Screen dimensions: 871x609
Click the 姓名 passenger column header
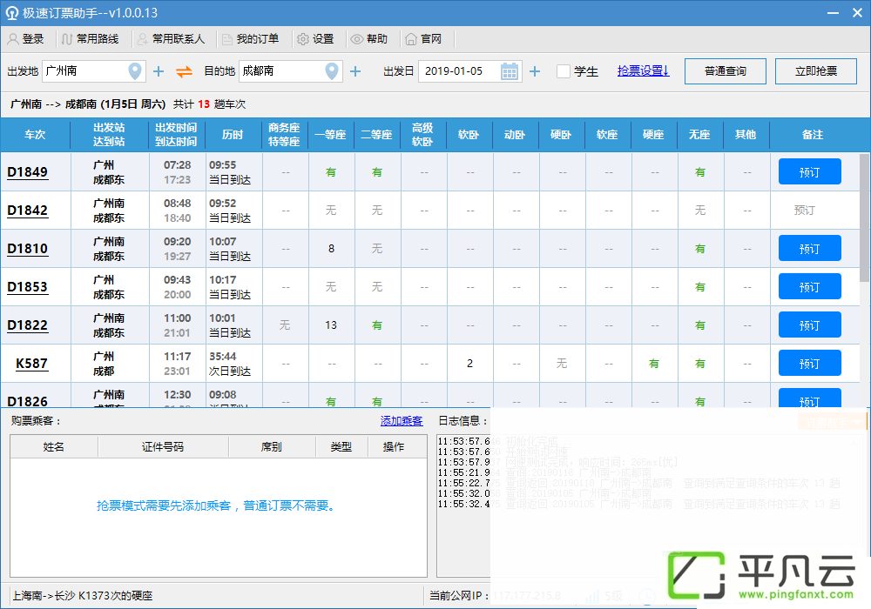tap(54, 446)
